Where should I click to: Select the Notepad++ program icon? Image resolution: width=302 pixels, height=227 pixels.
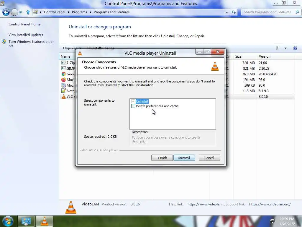64,91
